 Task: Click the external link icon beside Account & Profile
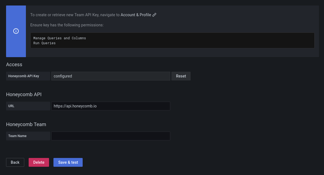pos(154,15)
